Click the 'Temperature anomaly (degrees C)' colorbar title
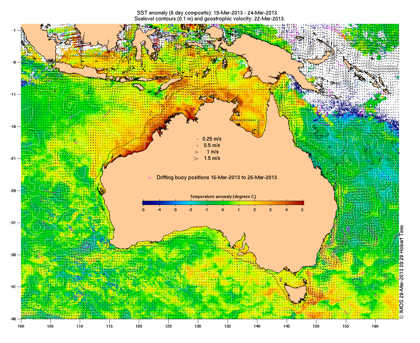Screen dimensions: 420x343 [223, 197]
